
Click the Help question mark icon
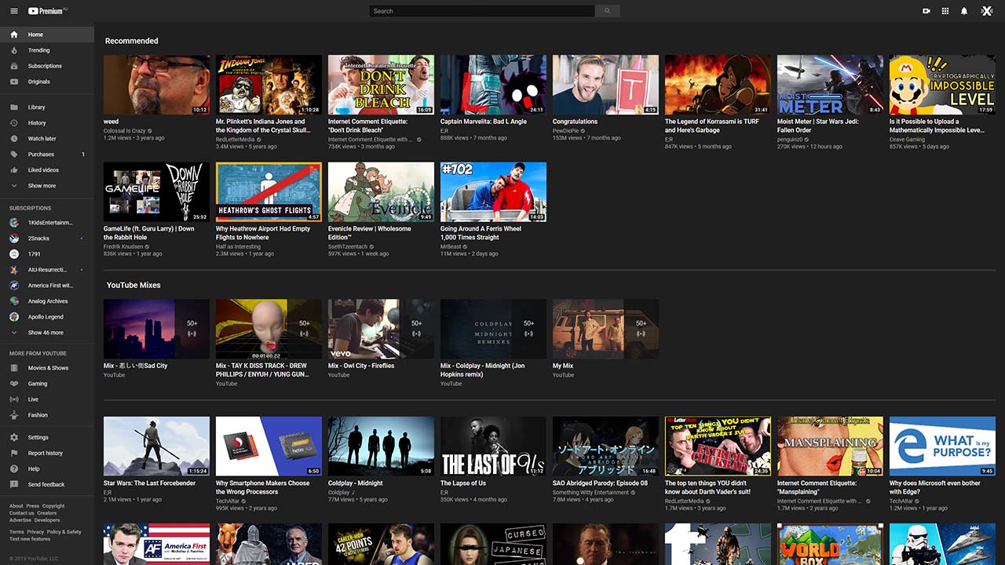14,468
